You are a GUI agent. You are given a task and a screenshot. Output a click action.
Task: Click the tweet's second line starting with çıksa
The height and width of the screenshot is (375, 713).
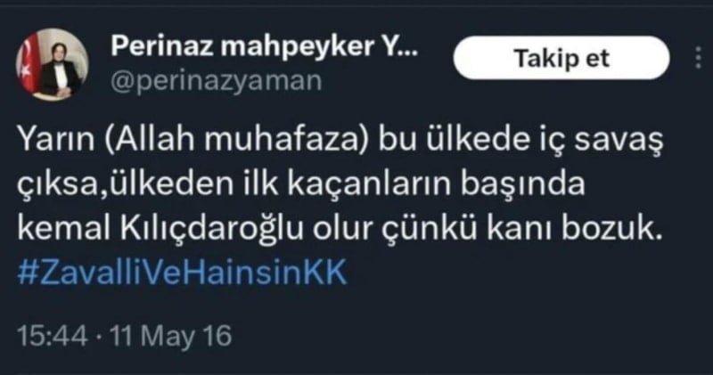pyautogui.click(x=301, y=184)
